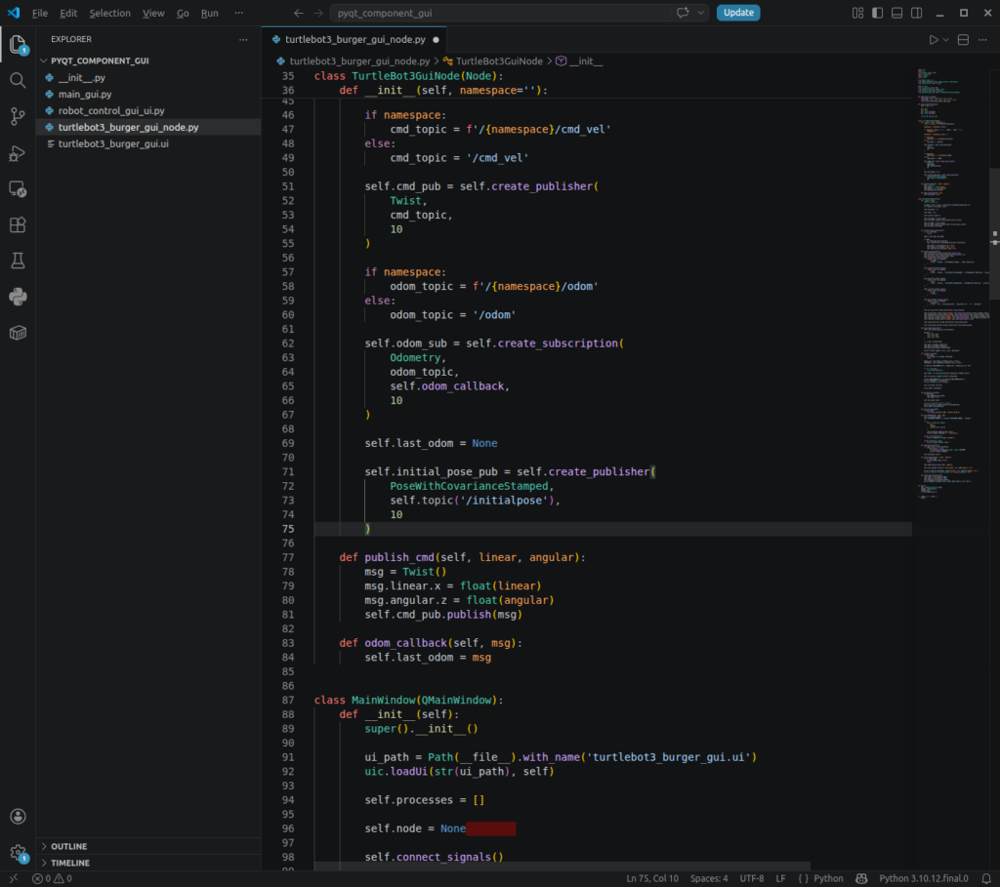
Task: Change encoding via UTF-8
Action: coord(751,879)
